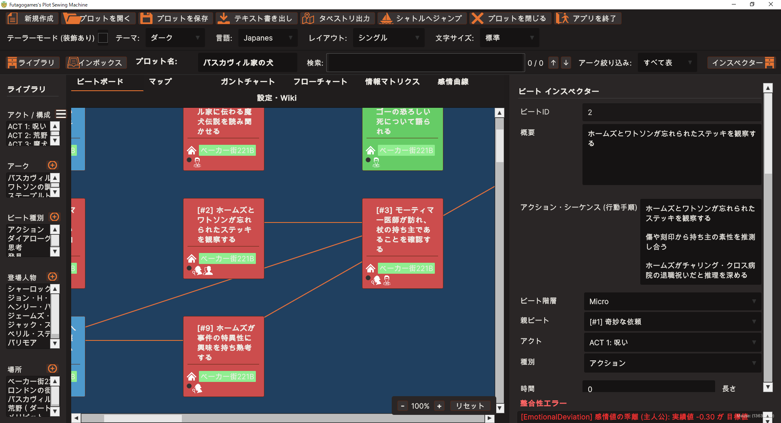Add a new 場所 with plus icon

coord(52,368)
